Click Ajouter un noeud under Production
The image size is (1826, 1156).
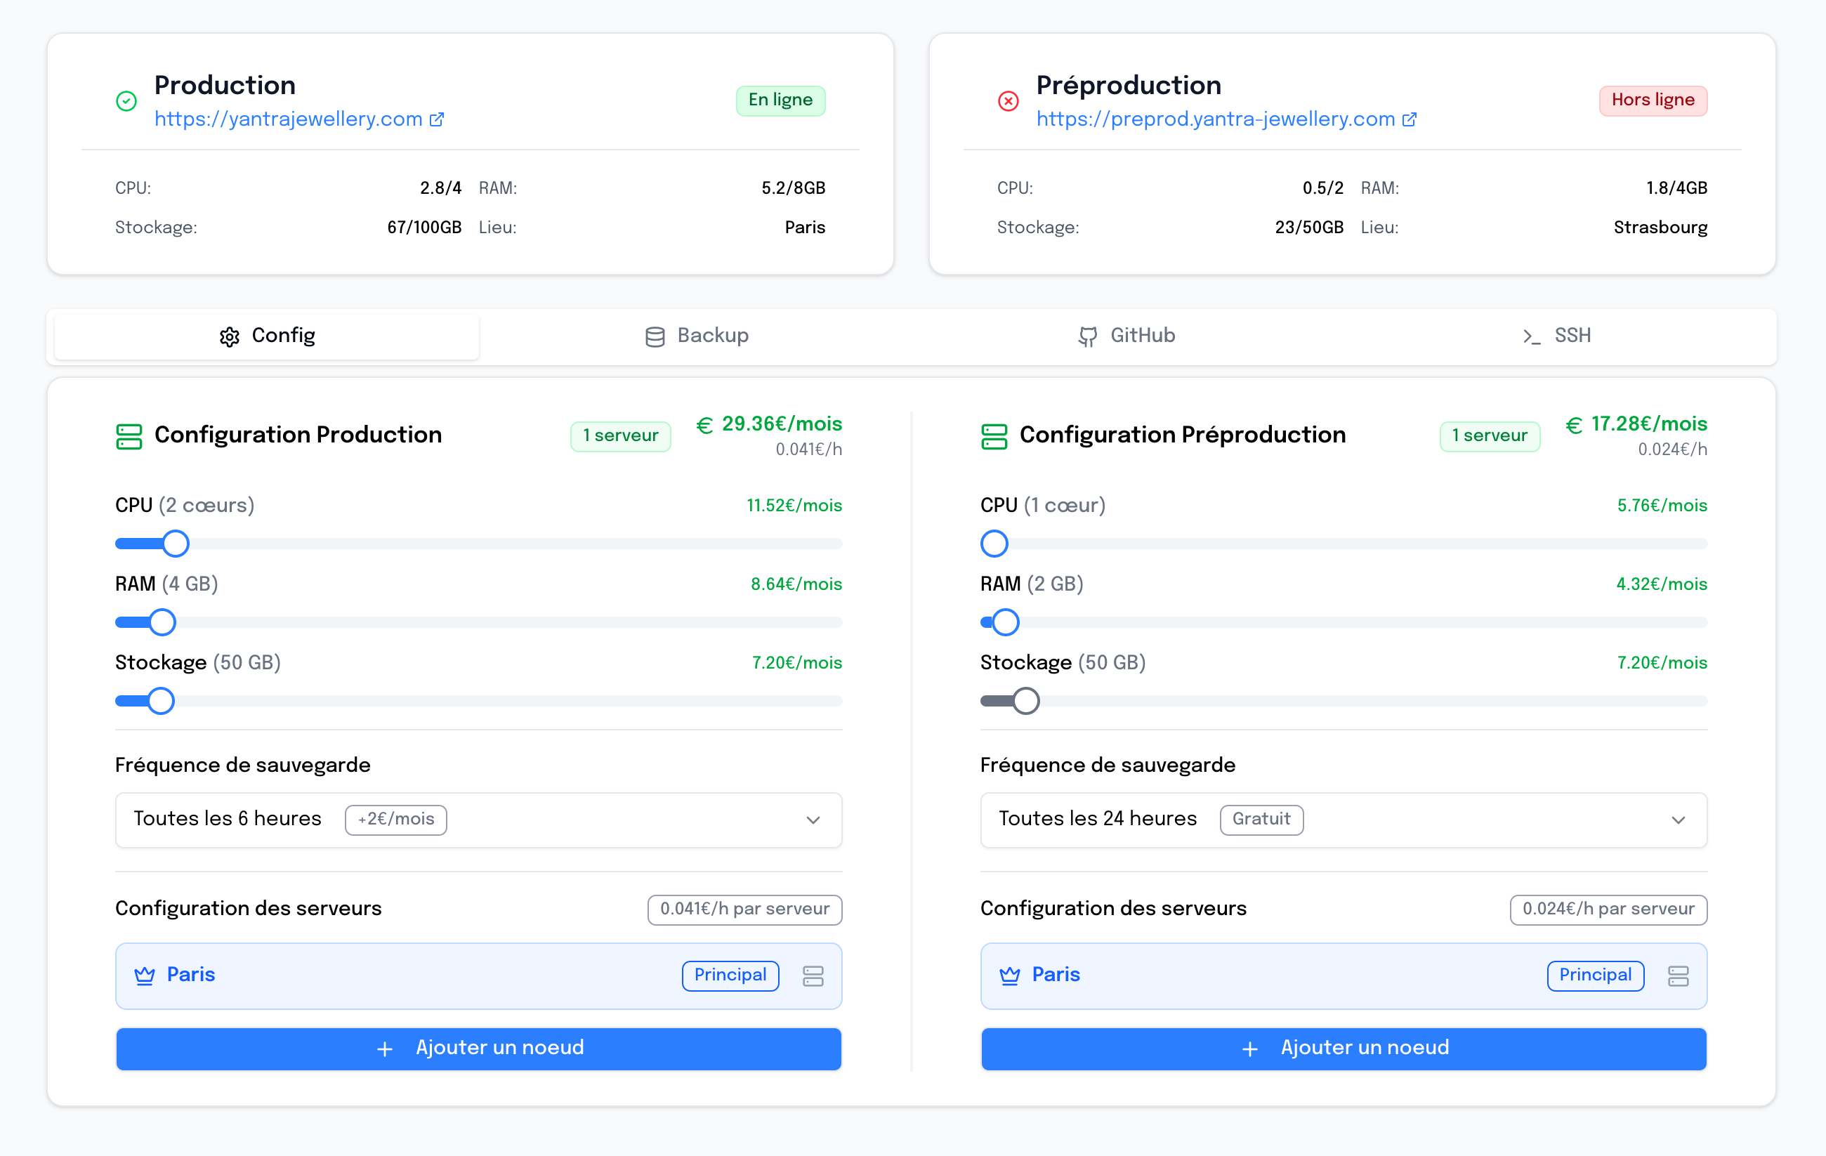[x=478, y=1049]
